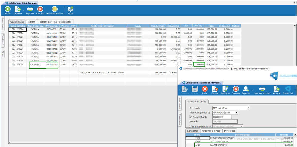Click the Imprimir Voucher printer icon

262,89
